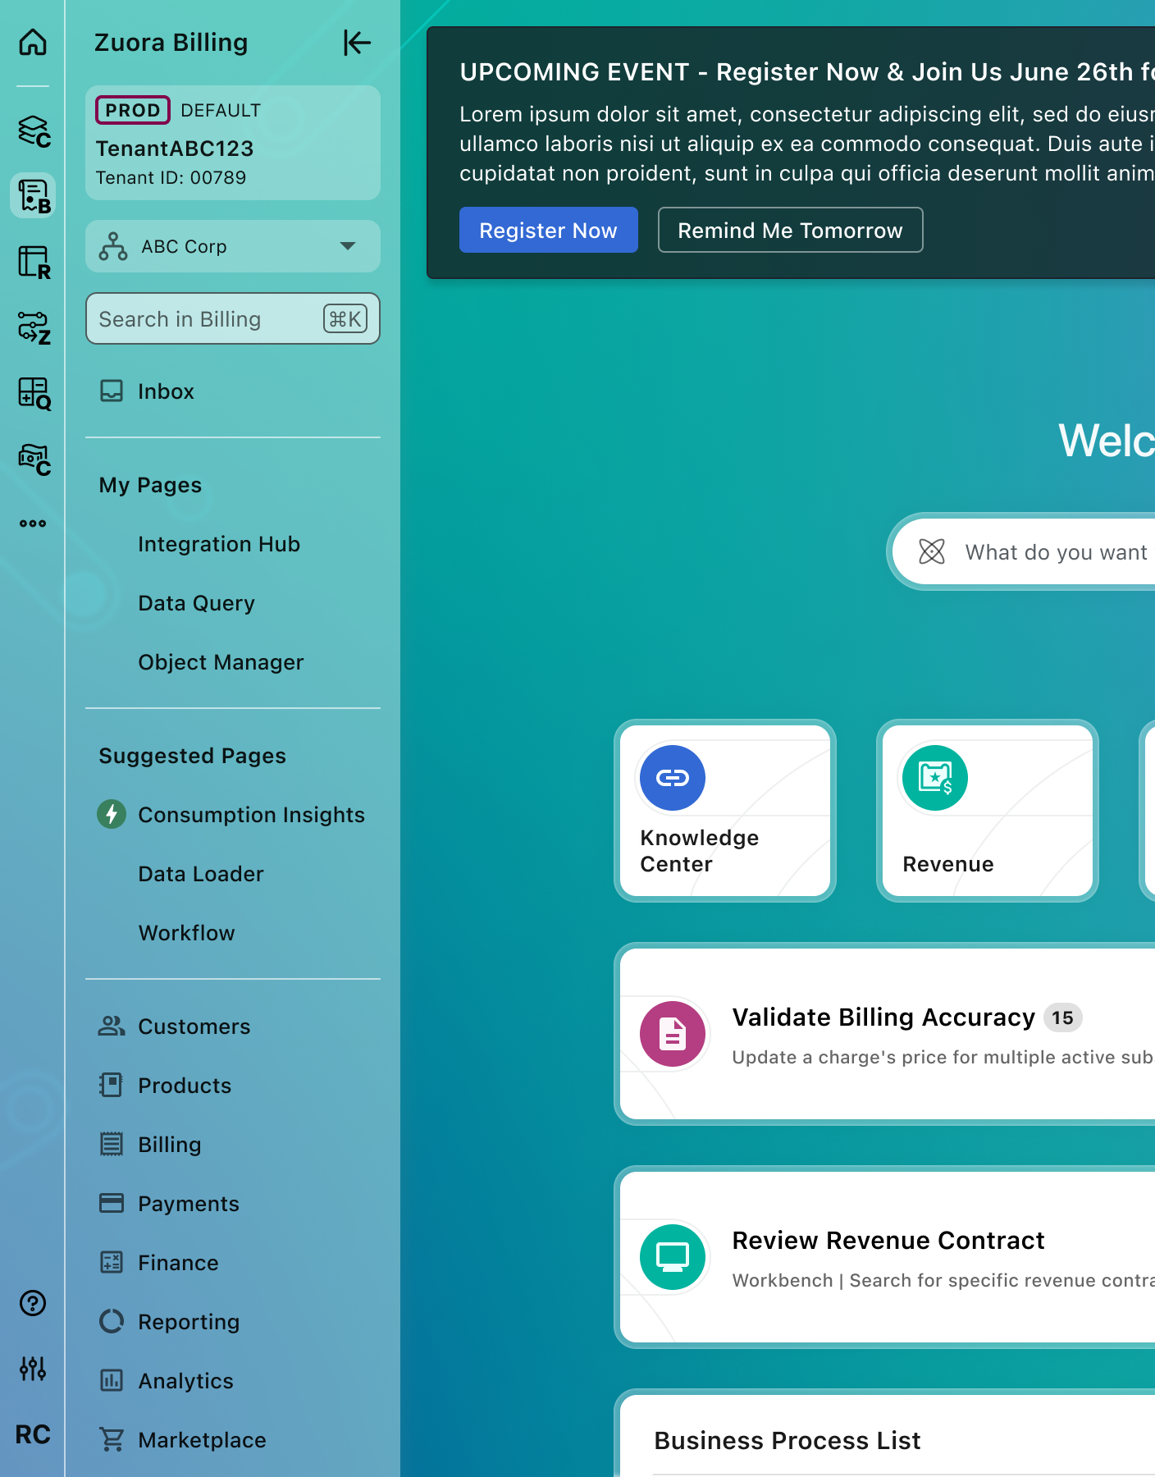1155x1477 pixels.
Task: Open settings sliders icon in rail
Action: [x=33, y=1368]
